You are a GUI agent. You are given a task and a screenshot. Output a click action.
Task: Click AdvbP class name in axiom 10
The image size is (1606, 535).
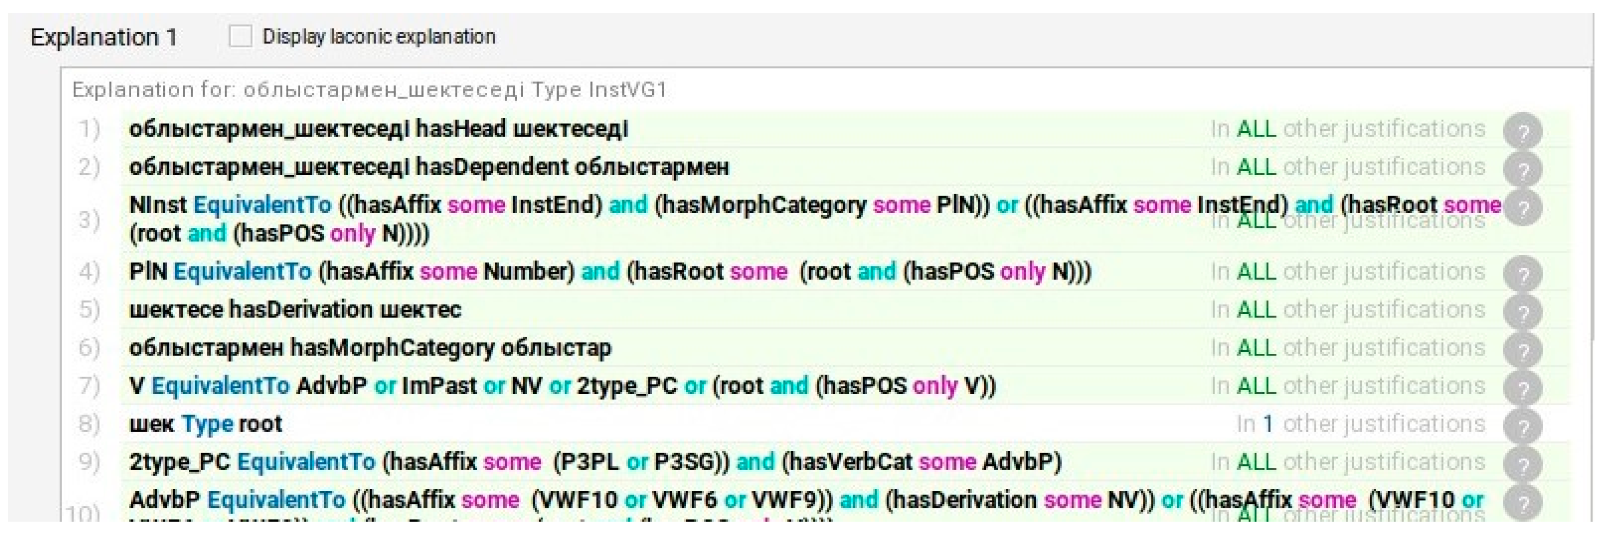(x=164, y=500)
